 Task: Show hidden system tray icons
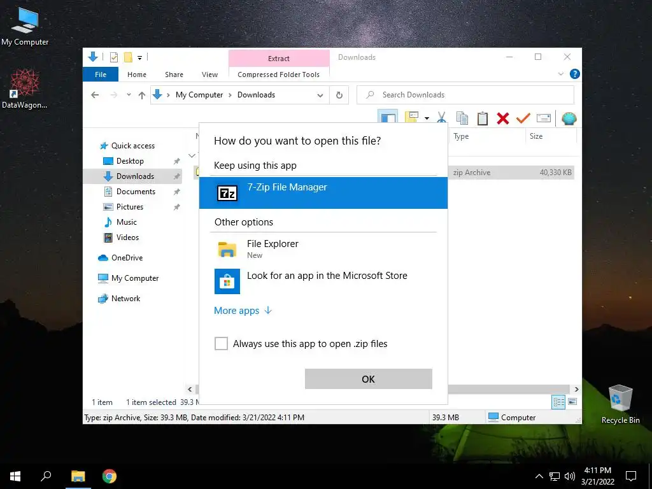(x=539, y=476)
